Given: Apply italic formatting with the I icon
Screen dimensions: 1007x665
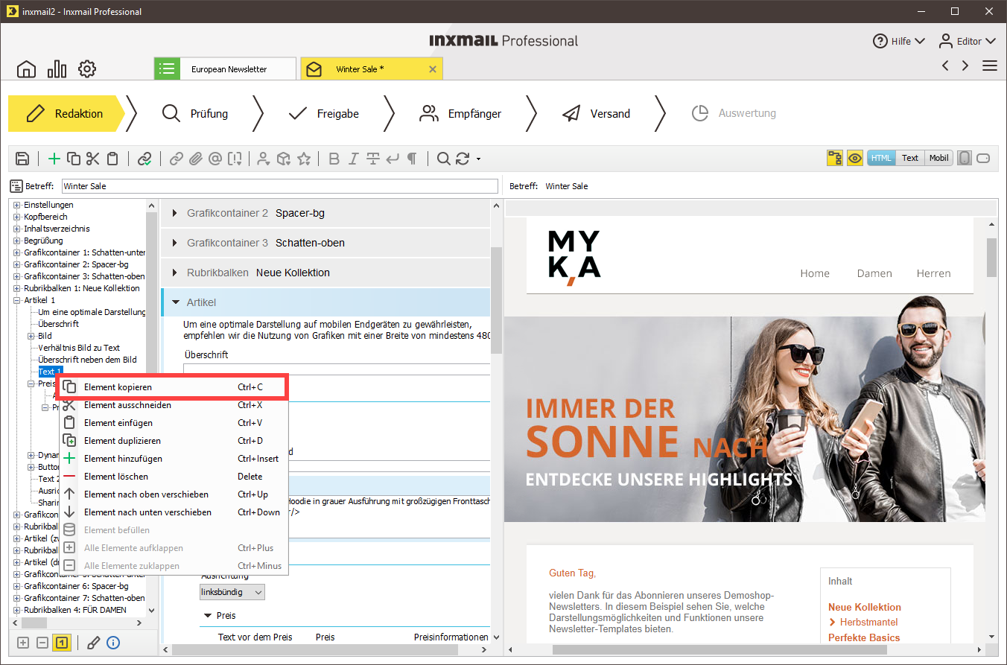Looking at the screenshot, I should 353,158.
